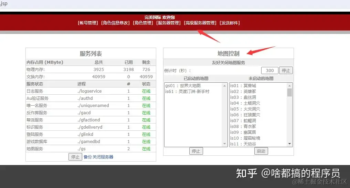Viewport: 350px width, 188px height.
Task: Click the 游戏数据库 row label
Action: 37,141
